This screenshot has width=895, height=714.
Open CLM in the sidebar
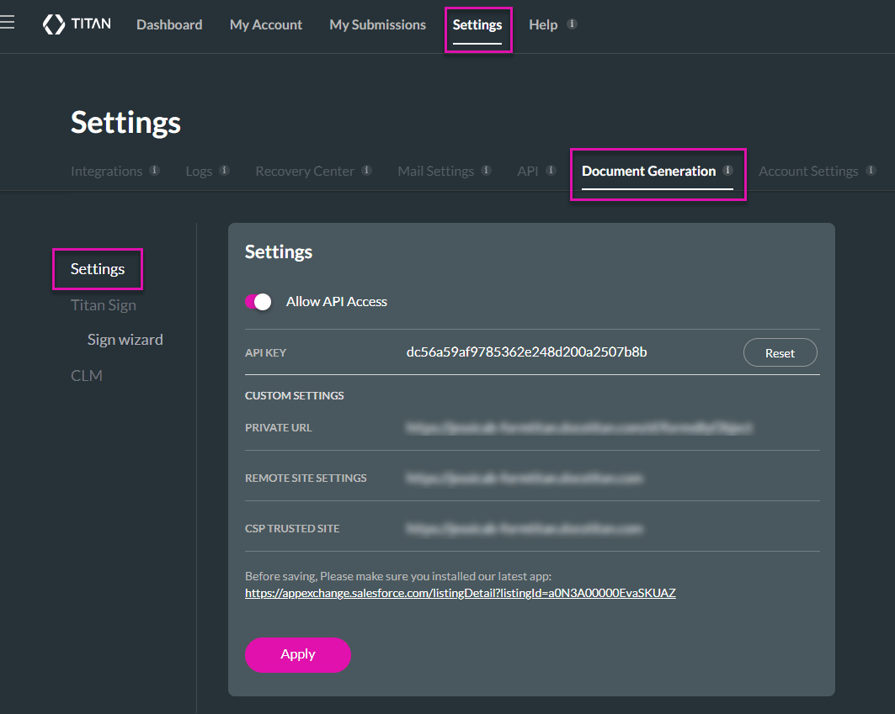pos(87,376)
